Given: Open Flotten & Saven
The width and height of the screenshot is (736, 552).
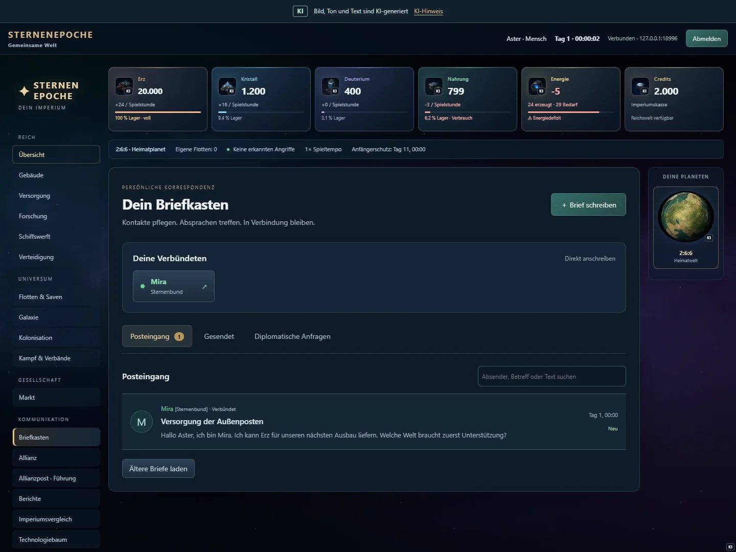Looking at the screenshot, I should coord(56,297).
